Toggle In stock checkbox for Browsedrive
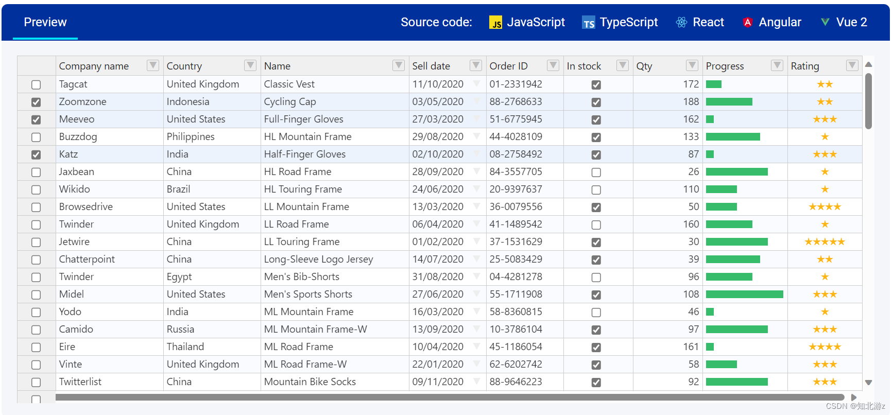The height and width of the screenshot is (415, 893). [x=596, y=207]
